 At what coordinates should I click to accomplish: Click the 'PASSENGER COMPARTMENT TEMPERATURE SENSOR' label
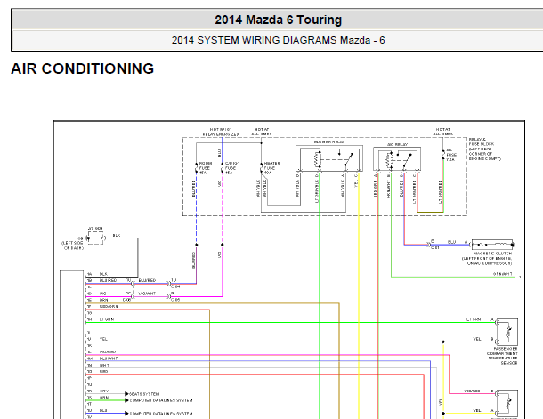coord(502,356)
